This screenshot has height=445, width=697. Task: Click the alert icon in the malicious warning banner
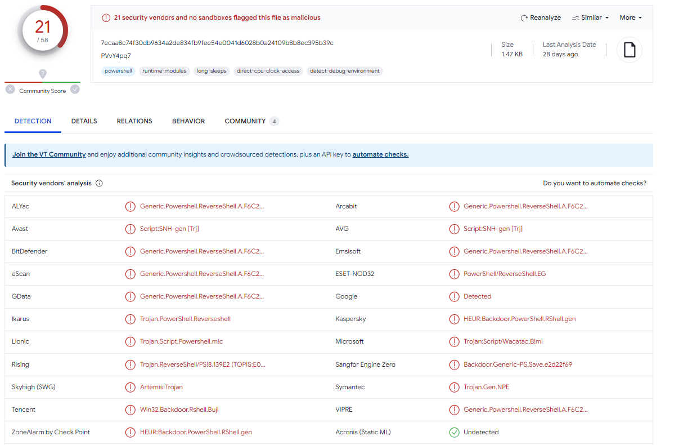click(106, 17)
